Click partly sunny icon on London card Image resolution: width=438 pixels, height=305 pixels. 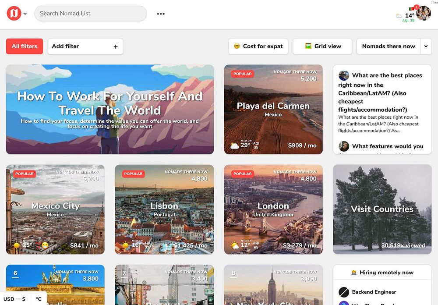(235, 245)
